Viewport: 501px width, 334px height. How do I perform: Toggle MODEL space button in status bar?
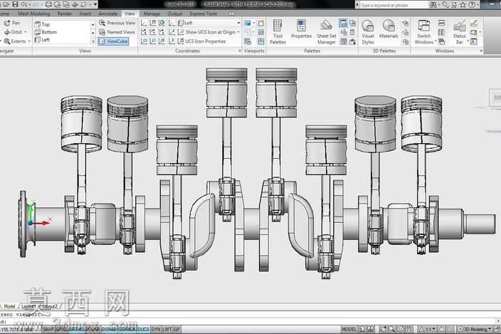coord(349,329)
